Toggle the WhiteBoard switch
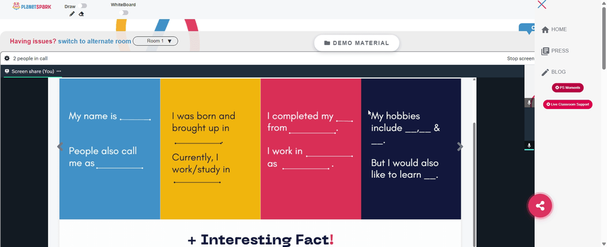 coord(123,13)
